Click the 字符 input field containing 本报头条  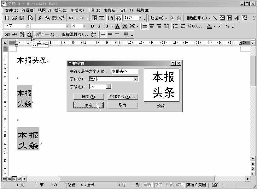[x=125, y=71]
